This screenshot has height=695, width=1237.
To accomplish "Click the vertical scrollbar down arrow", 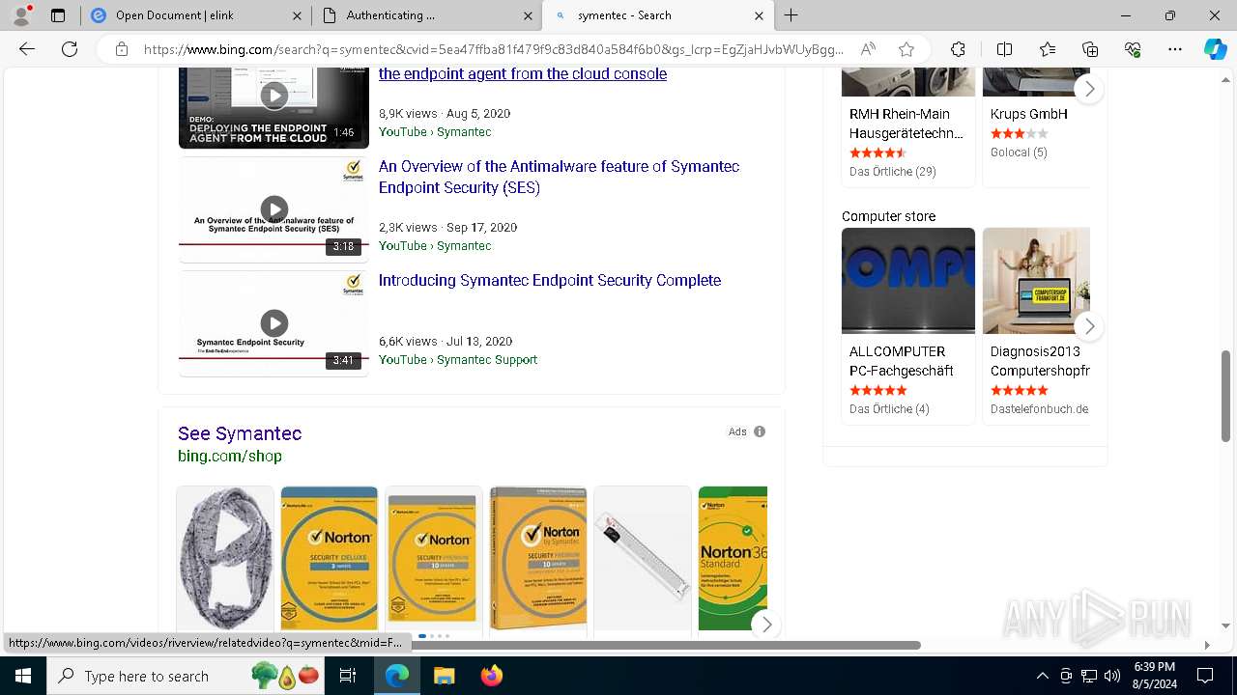I will [1226, 625].
